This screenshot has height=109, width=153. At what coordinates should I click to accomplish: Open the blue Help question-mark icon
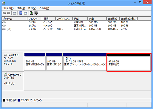21,13
